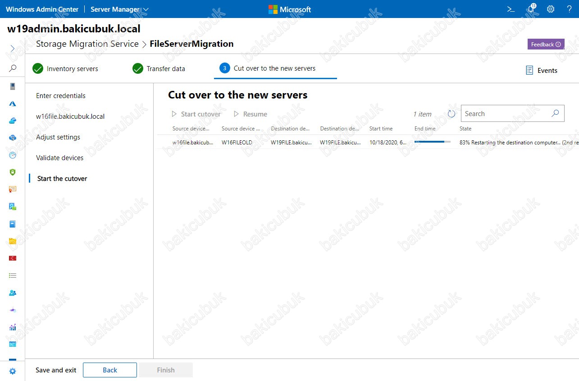Image resolution: width=579 pixels, height=381 pixels.
Task: Open the Network adapter icon in sidebar
Action: [13, 310]
